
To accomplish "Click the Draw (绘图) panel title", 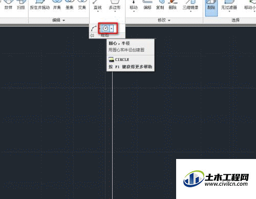I will [104, 35].
